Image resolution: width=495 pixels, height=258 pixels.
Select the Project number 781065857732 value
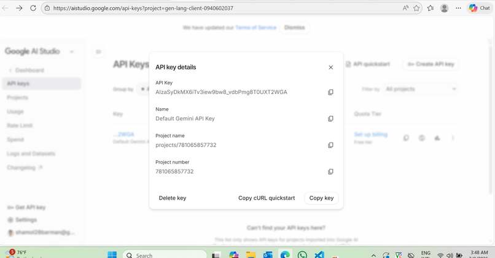174,172
